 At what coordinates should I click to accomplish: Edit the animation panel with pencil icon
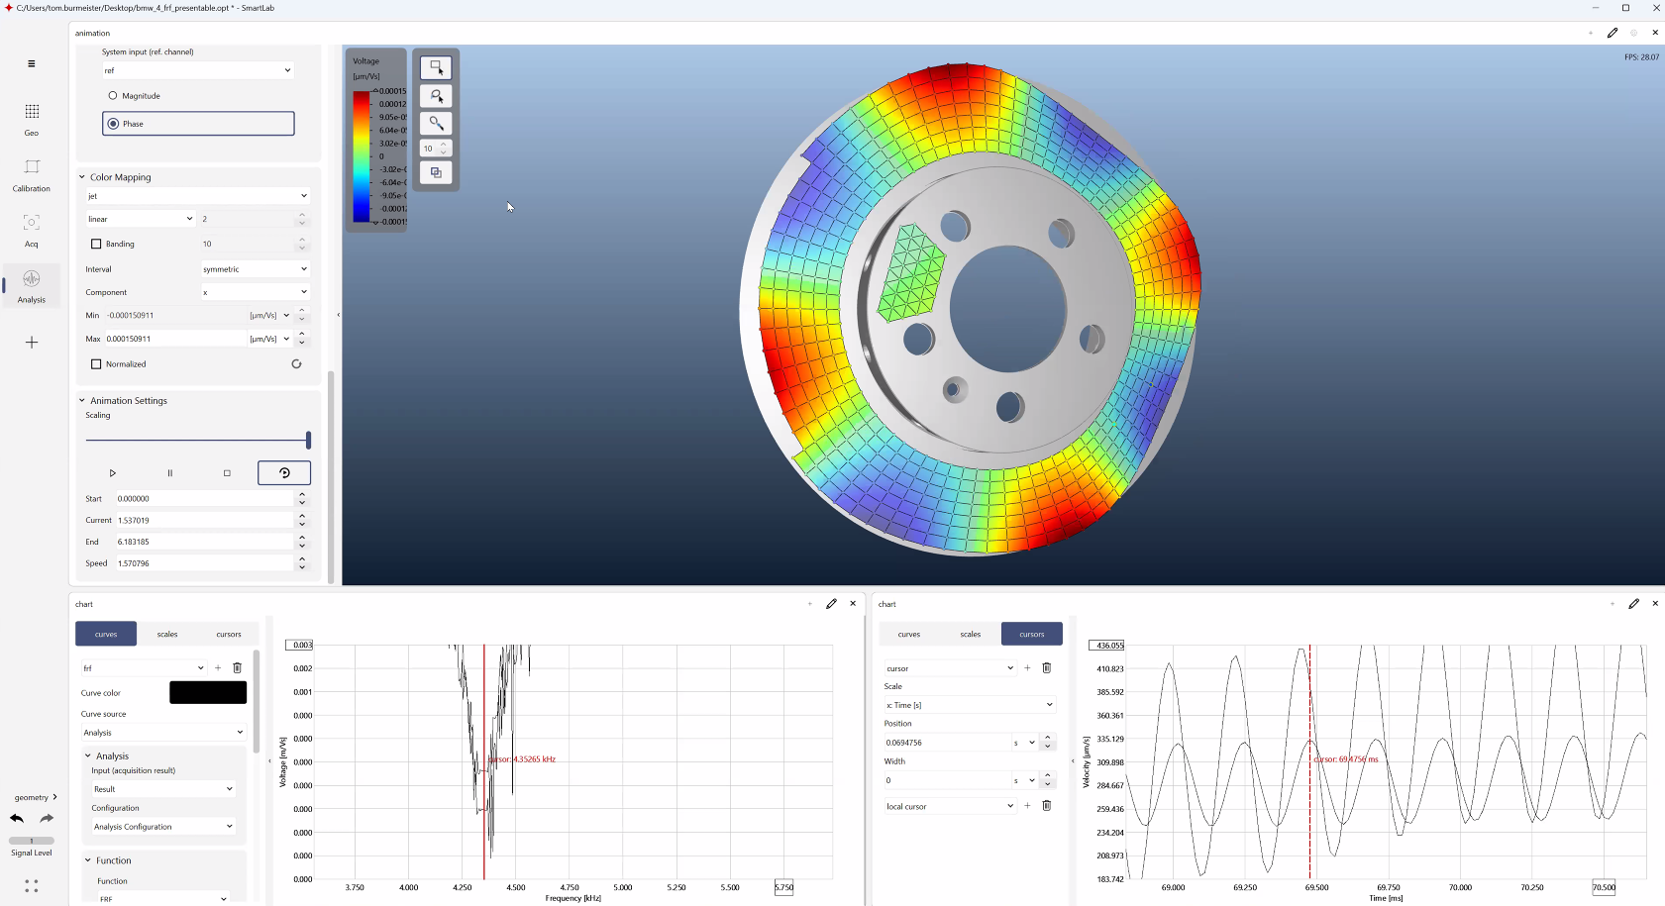(x=1613, y=33)
